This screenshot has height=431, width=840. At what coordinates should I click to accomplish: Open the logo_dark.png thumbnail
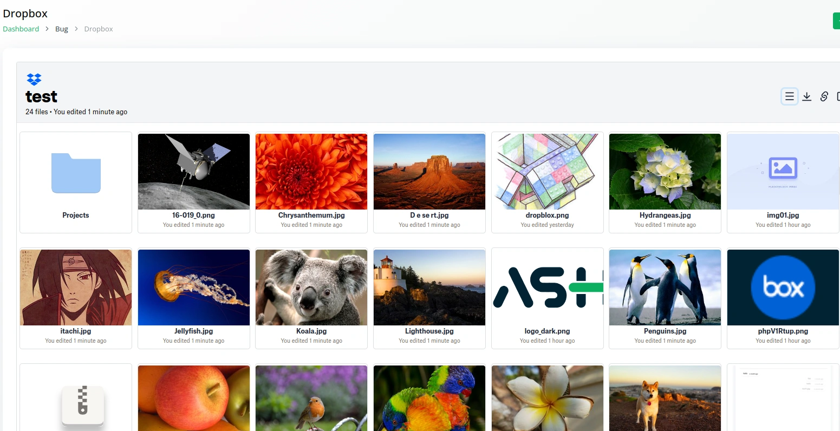(548, 288)
